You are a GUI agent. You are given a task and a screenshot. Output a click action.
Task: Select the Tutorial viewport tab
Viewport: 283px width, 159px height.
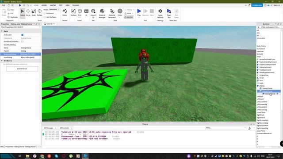coord(49,24)
